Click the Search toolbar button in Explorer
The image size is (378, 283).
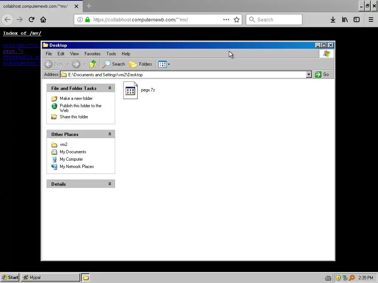(x=114, y=64)
